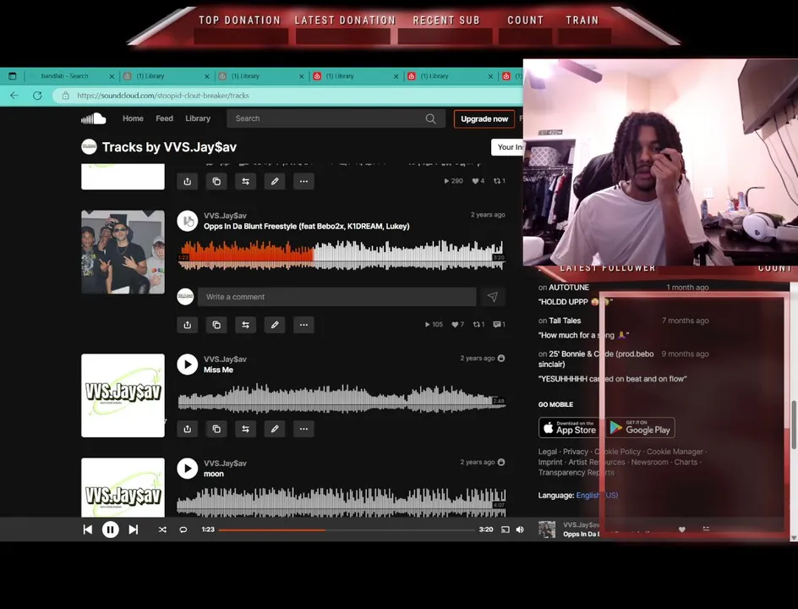Open the Cookie Manager footer link

pyautogui.click(x=675, y=452)
